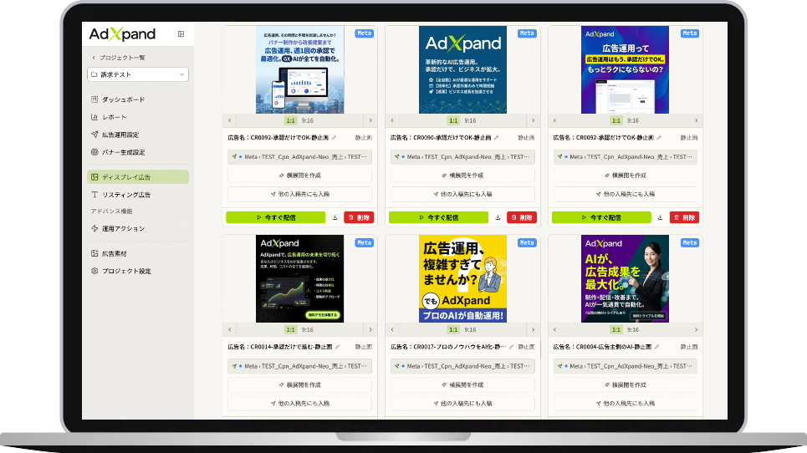Select the 1:1 ratio on the CR0090 card
Viewport: 807px width, 453px height.
pos(453,120)
